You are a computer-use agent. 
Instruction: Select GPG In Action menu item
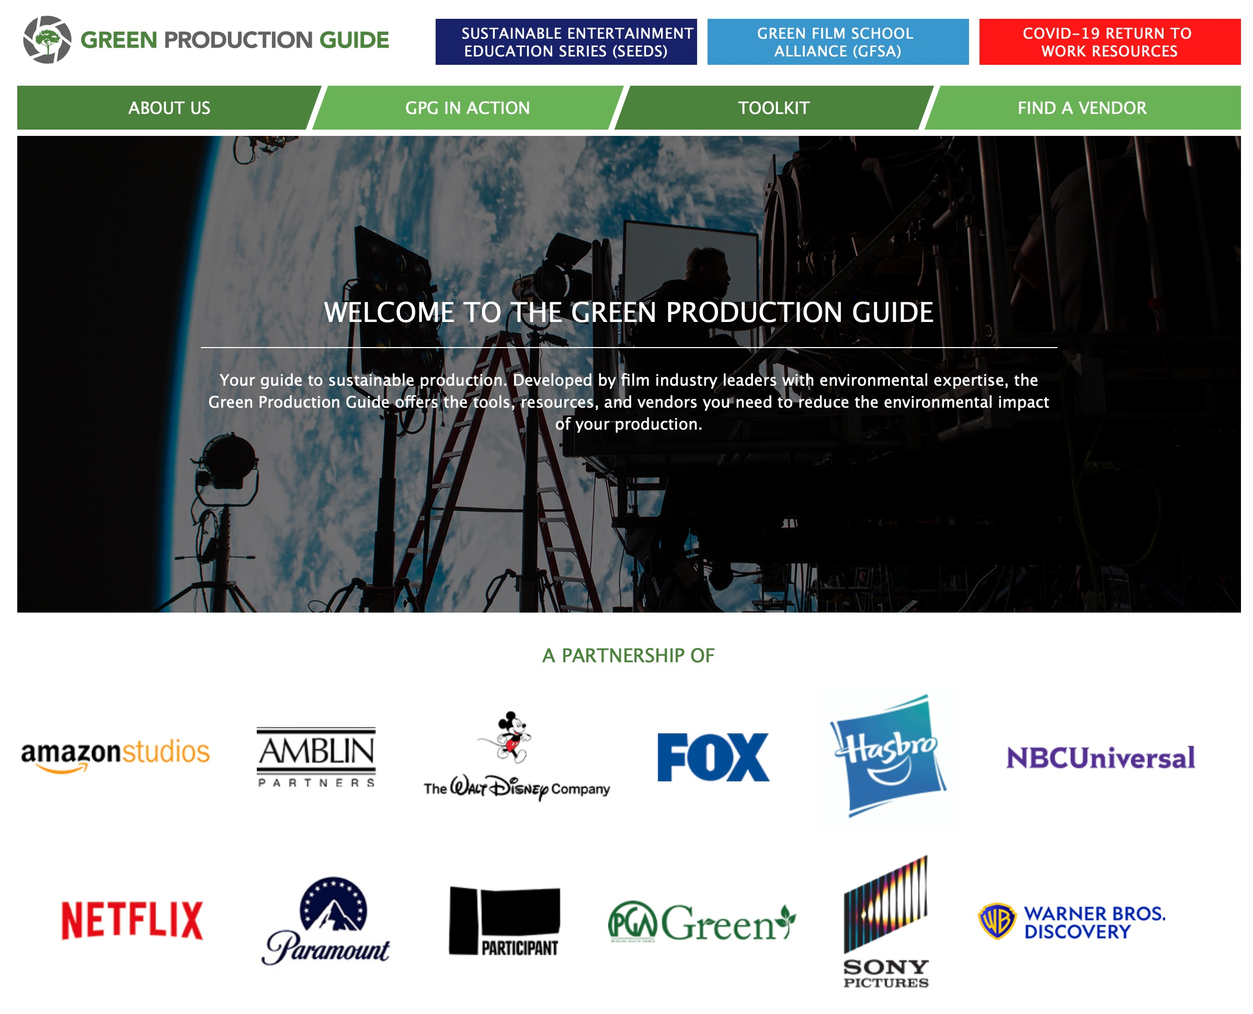[467, 108]
